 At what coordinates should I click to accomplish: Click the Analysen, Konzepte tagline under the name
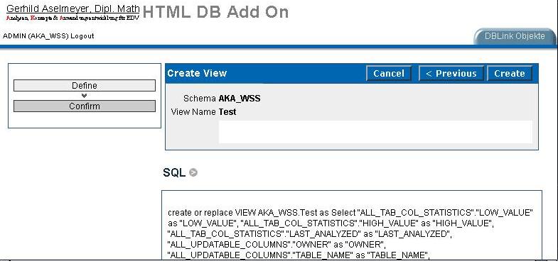pos(73,18)
